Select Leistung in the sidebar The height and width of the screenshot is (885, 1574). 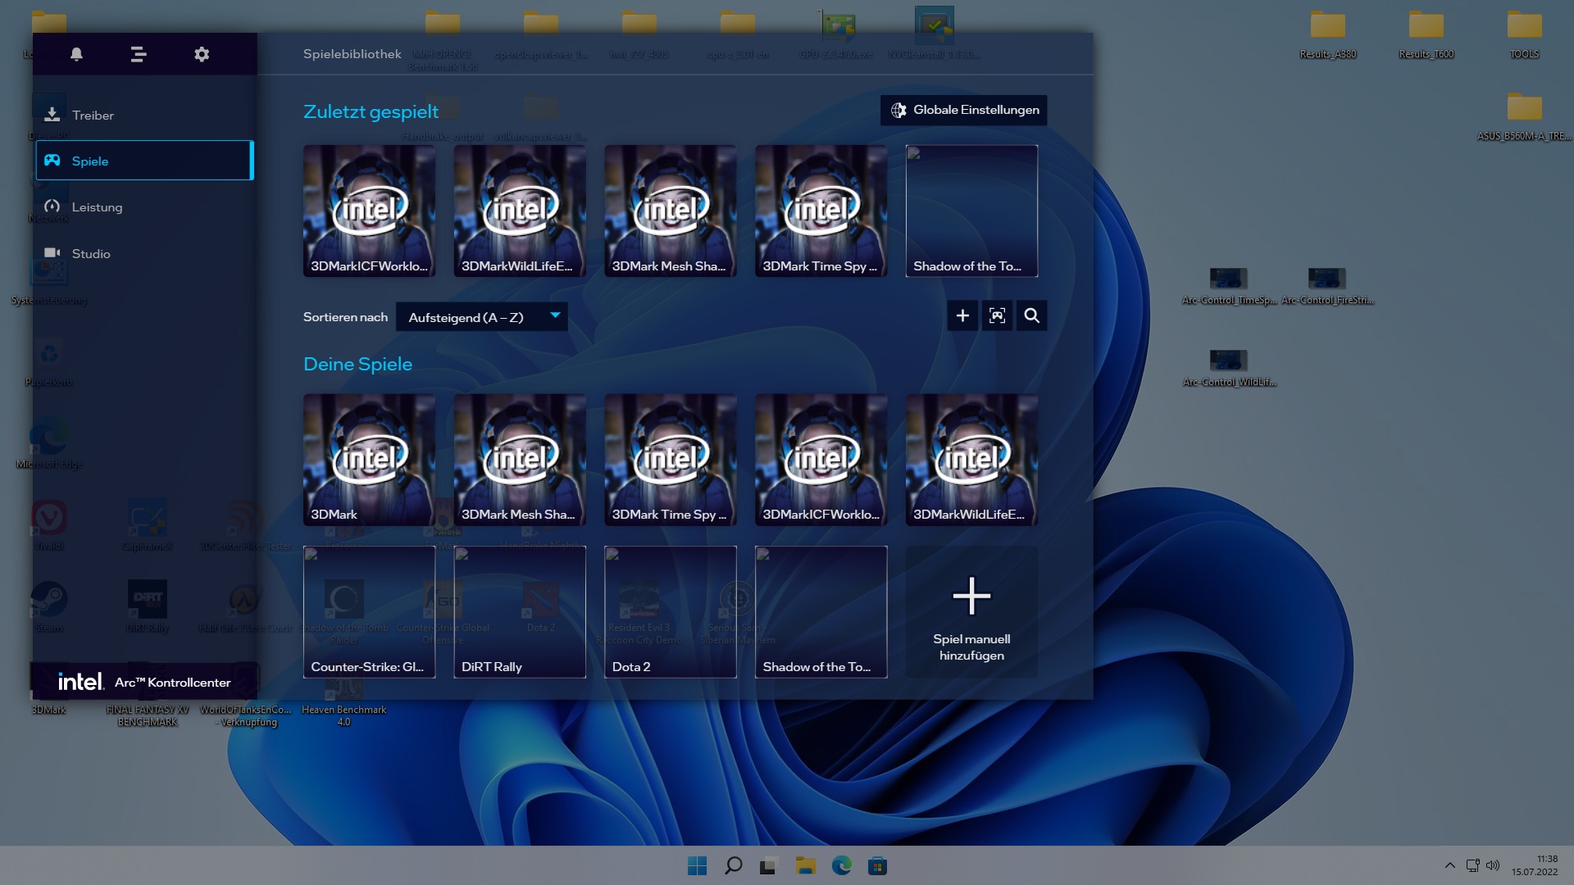pyautogui.click(x=97, y=207)
